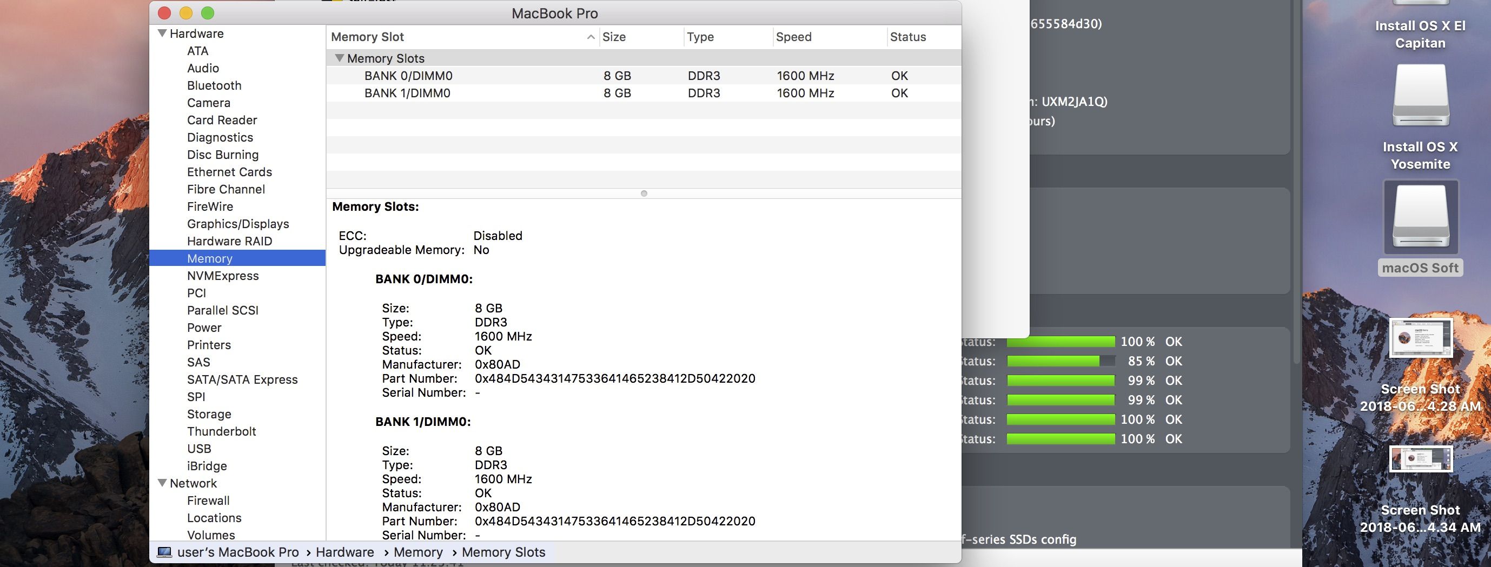This screenshot has width=1491, height=567.
Task: Click user's MacBook Pro in path bar
Action: coord(238,552)
